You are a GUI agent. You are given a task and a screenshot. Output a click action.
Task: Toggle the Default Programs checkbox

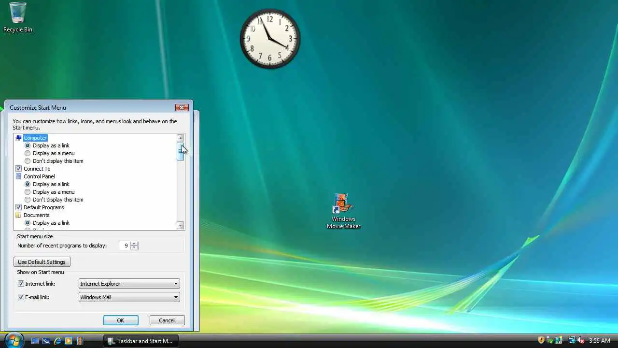pos(18,207)
